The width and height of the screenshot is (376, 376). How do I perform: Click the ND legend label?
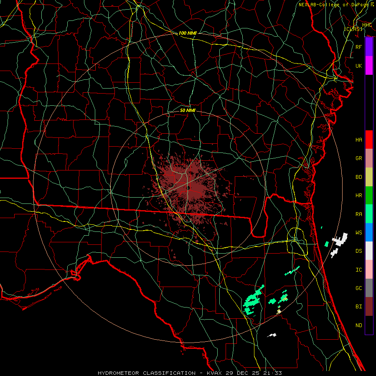[x=359, y=325]
